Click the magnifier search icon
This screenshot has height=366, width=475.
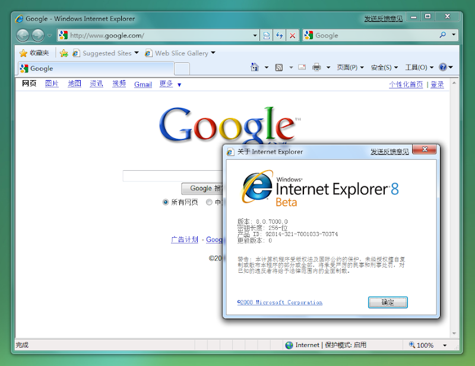pos(442,35)
